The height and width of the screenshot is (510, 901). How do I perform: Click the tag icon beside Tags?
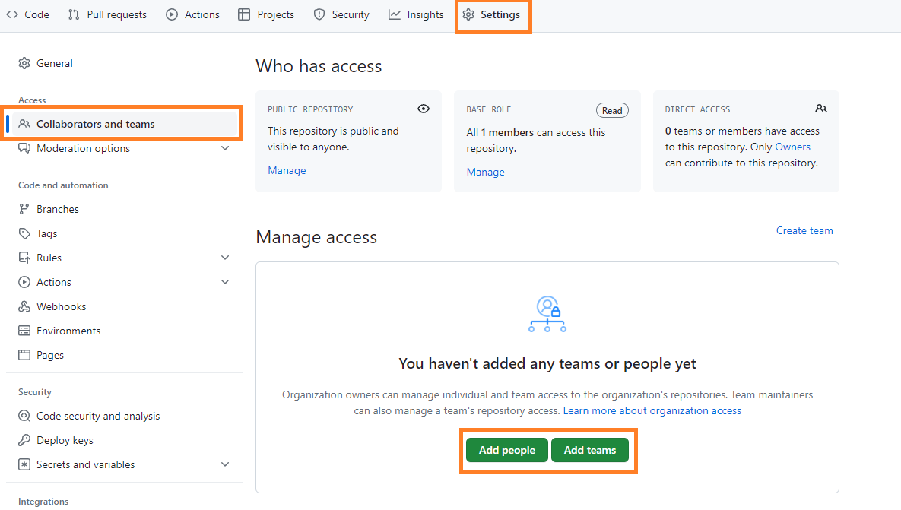tap(24, 233)
